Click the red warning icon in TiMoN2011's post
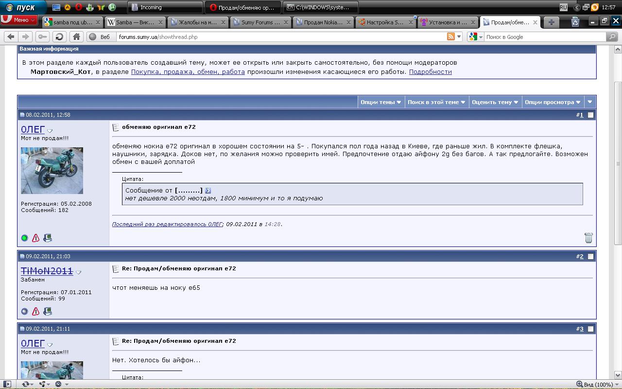 tap(35, 311)
